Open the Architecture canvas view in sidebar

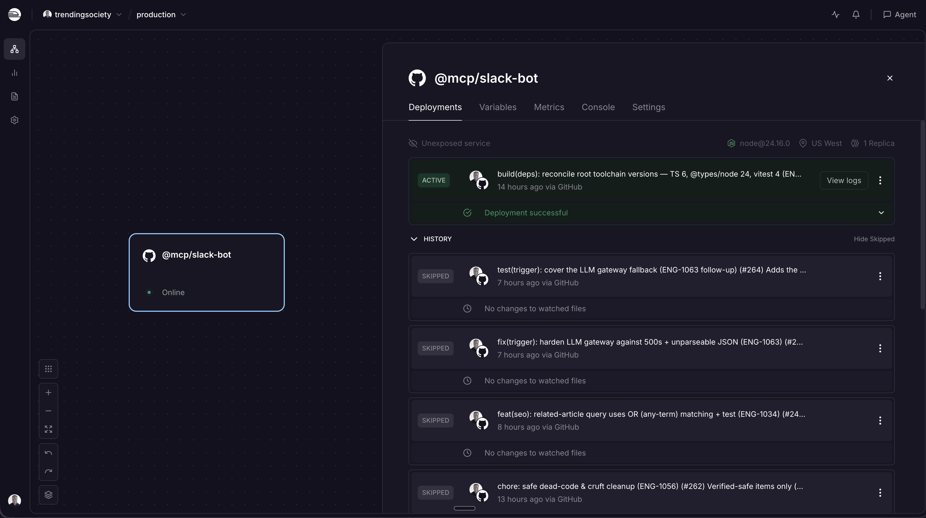[x=14, y=49]
